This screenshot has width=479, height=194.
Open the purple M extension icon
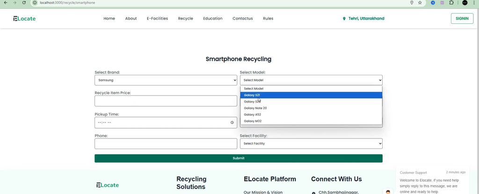(x=442, y=2)
